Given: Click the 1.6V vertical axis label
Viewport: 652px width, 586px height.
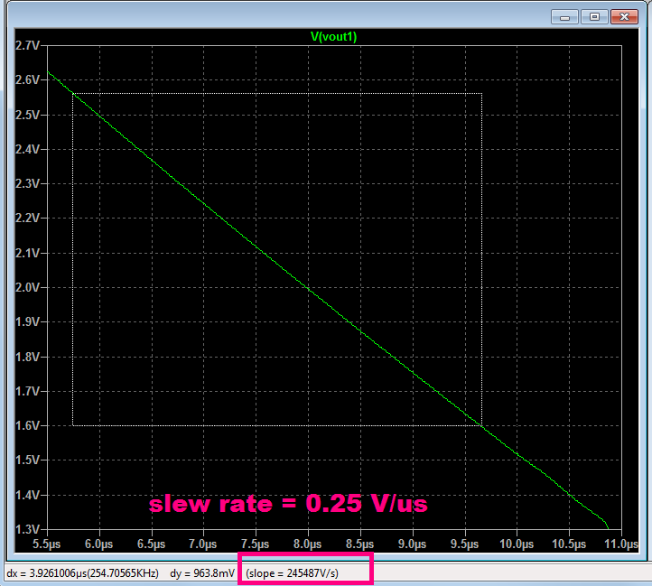Looking at the screenshot, I should pyautogui.click(x=27, y=425).
